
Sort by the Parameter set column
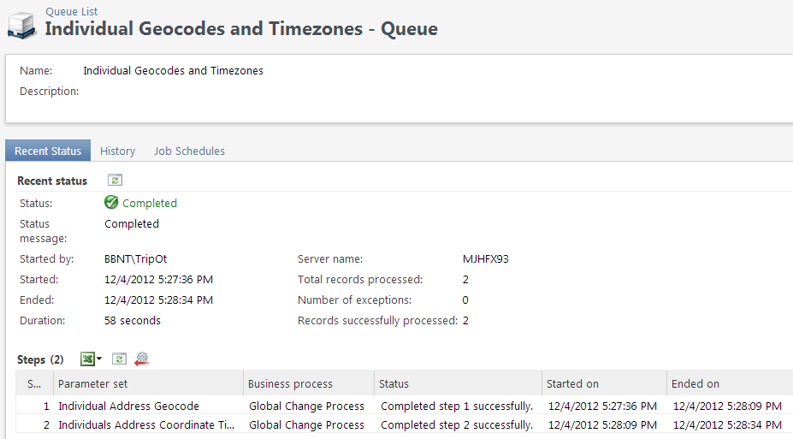tap(148, 383)
